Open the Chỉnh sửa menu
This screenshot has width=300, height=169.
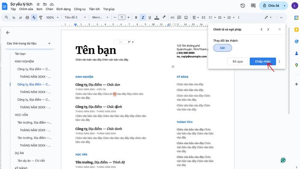click(x=26, y=9)
